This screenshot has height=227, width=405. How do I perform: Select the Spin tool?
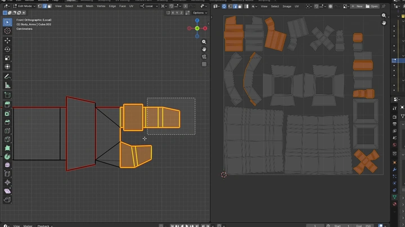coord(7,156)
